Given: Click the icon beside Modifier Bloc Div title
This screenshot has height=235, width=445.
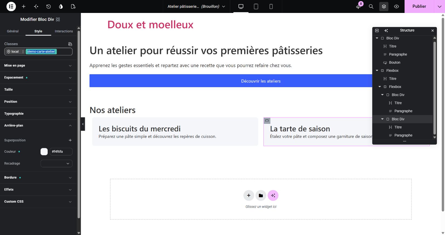Looking at the screenshot, I should (58, 19).
